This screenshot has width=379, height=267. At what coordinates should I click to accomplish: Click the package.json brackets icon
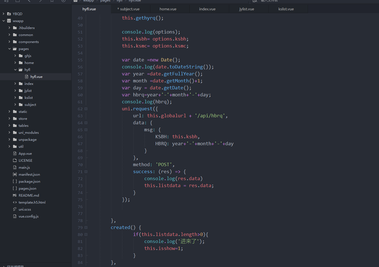[x=15, y=181]
